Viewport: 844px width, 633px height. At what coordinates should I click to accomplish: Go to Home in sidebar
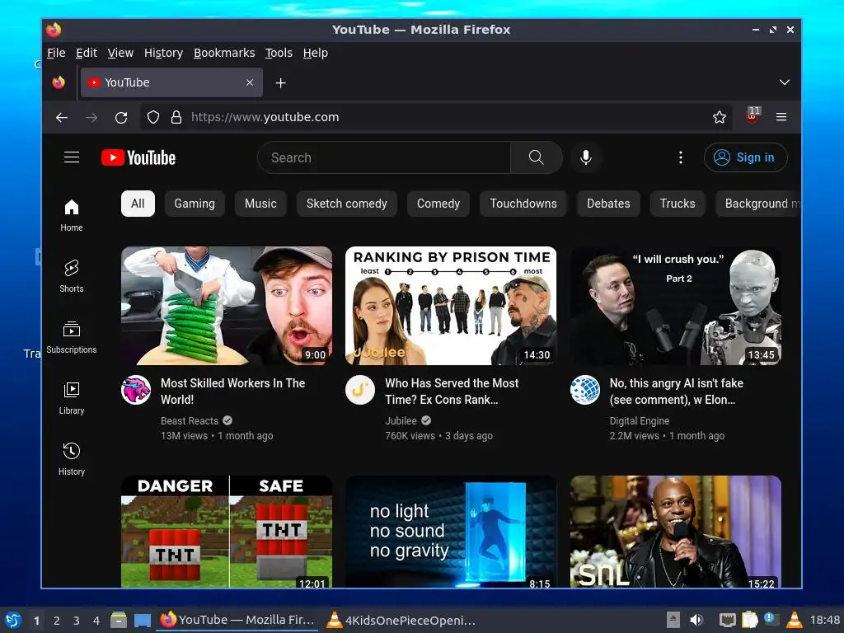[72, 215]
